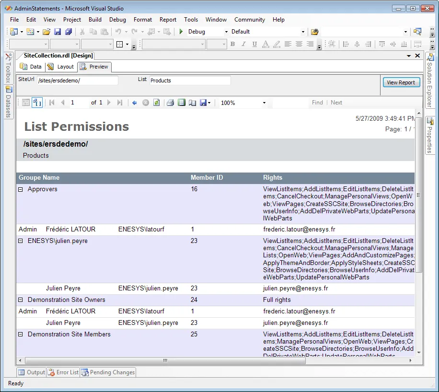Collapse the Approvers group row
The image size is (439, 392).
(x=20, y=189)
